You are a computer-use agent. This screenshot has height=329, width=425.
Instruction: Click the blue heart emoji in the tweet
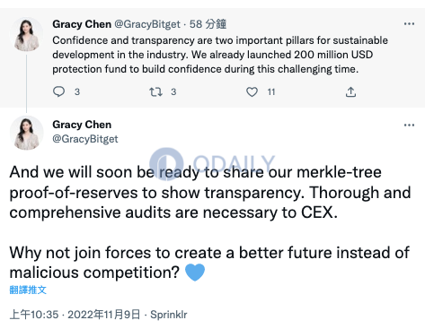(x=195, y=273)
